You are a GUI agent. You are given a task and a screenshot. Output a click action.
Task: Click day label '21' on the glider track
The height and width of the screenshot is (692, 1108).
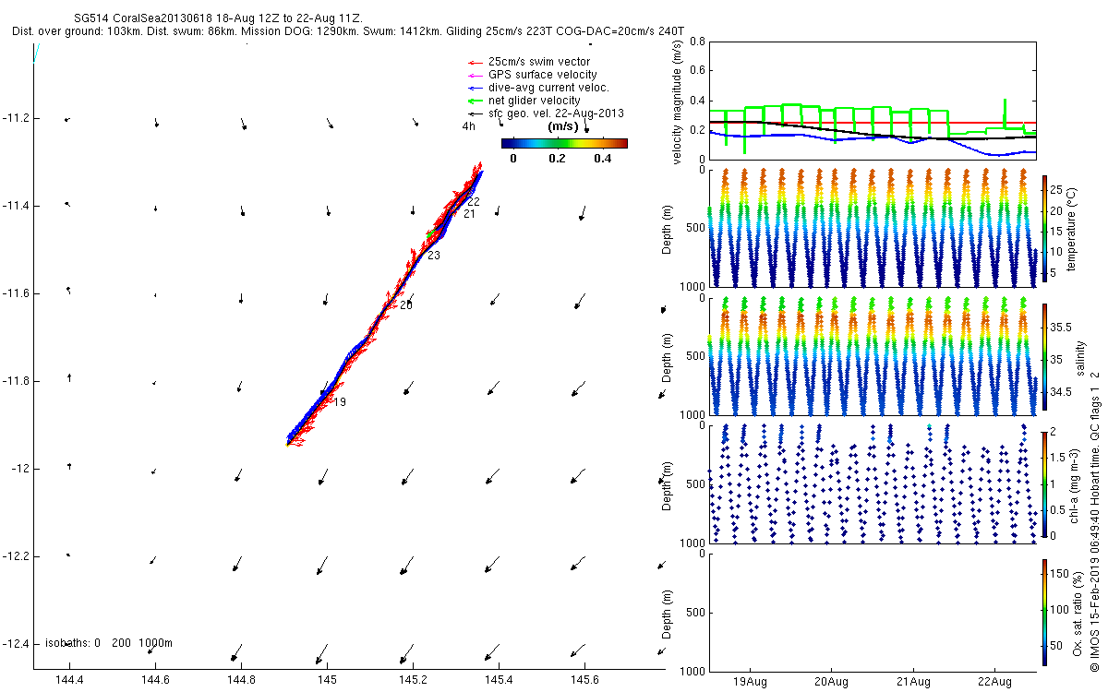pyautogui.click(x=469, y=214)
